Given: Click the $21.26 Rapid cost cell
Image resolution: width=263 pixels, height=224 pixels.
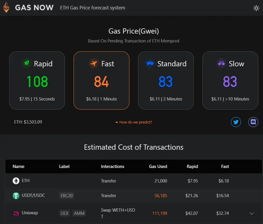Looking at the screenshot, I should (192, 196).
